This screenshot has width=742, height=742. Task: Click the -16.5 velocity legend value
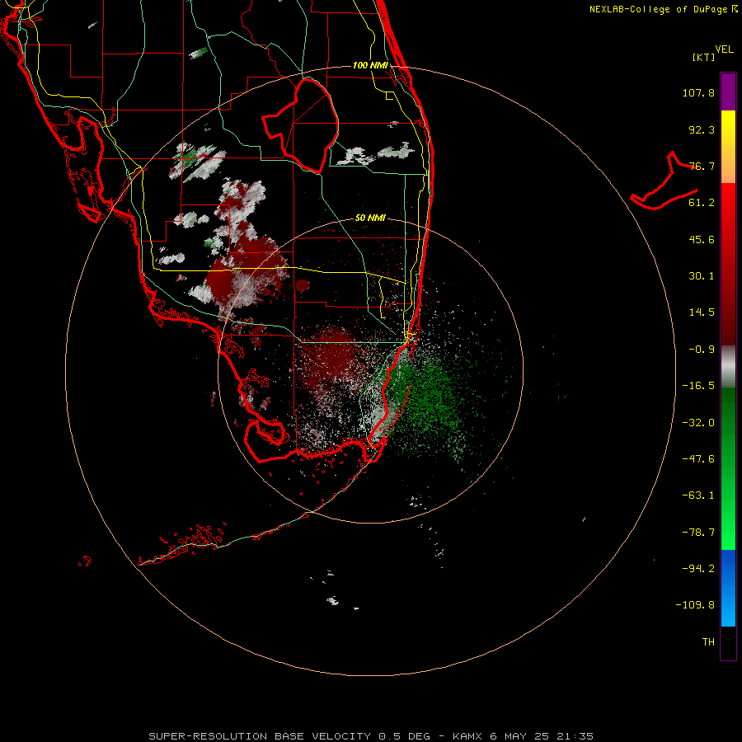point(698,386)
